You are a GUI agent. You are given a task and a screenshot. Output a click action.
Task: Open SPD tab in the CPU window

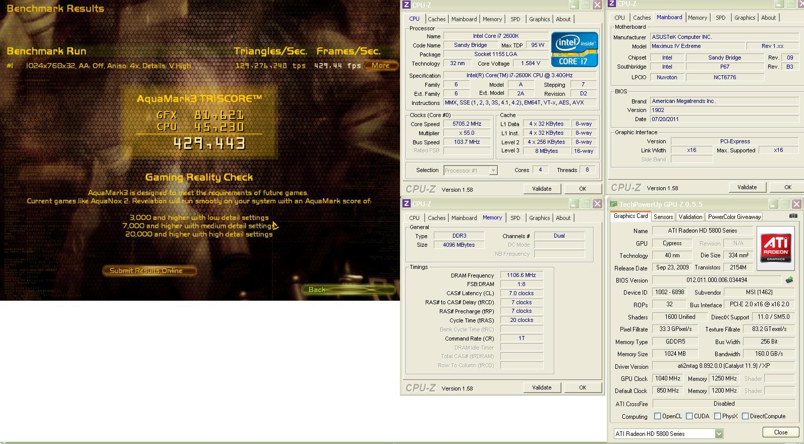pos(515,19)
